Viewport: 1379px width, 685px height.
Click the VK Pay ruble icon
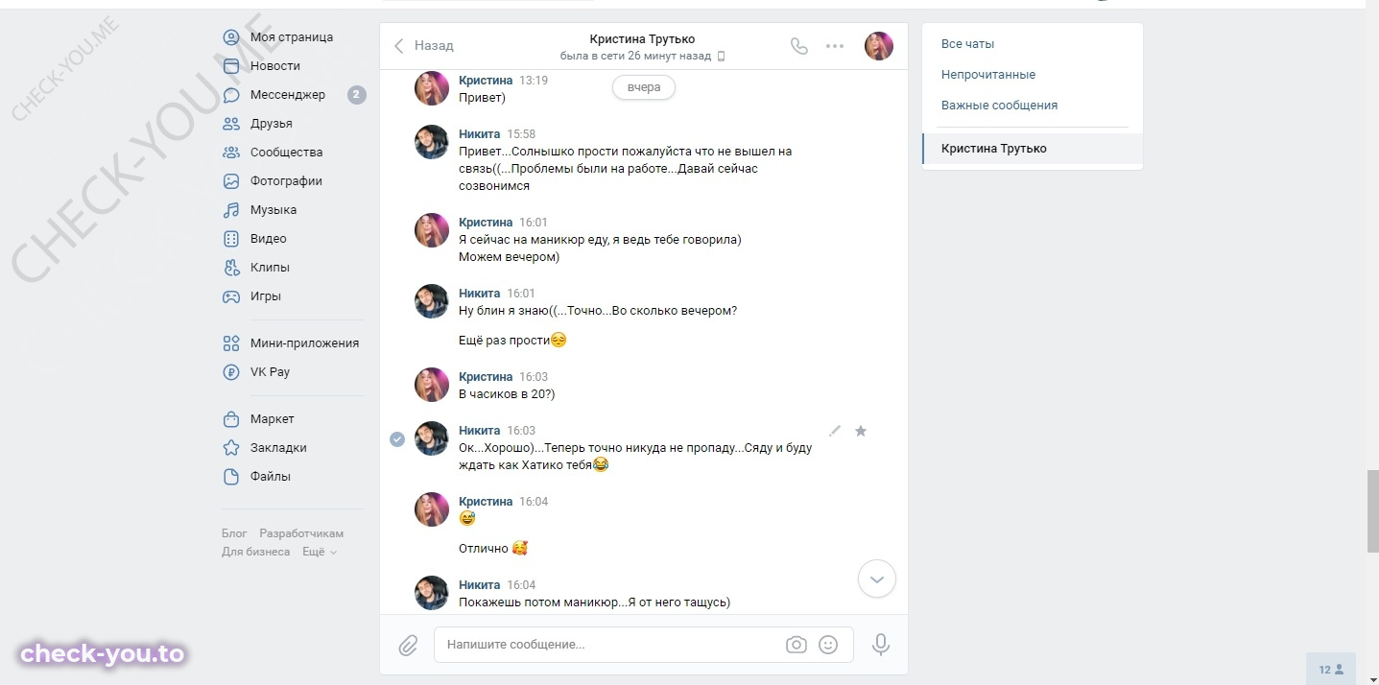[x=231, y=372]
